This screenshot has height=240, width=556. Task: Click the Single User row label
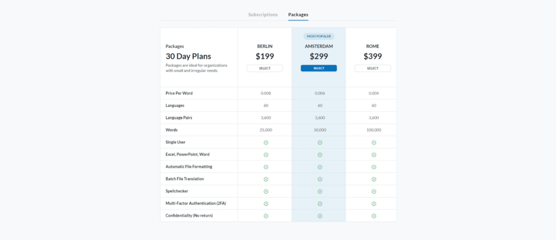pos(175,142)
